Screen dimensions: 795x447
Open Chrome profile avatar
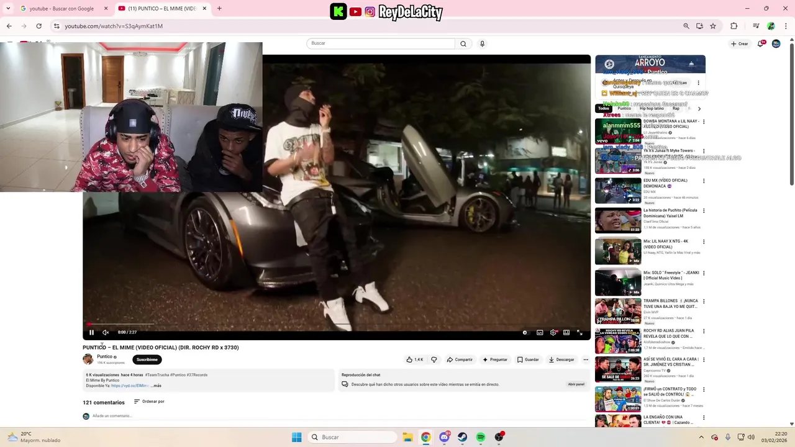[771, 26]
